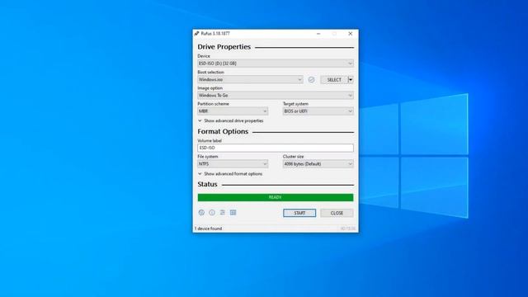Screen dimensions: 528x297
Task: Open the Device dropdown
Action: tap(276, 64)
